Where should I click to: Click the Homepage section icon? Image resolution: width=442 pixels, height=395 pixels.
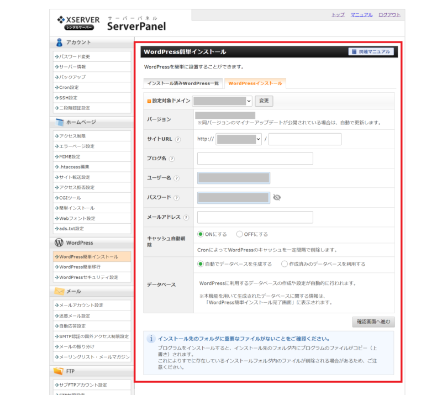(x=60, y=122)
